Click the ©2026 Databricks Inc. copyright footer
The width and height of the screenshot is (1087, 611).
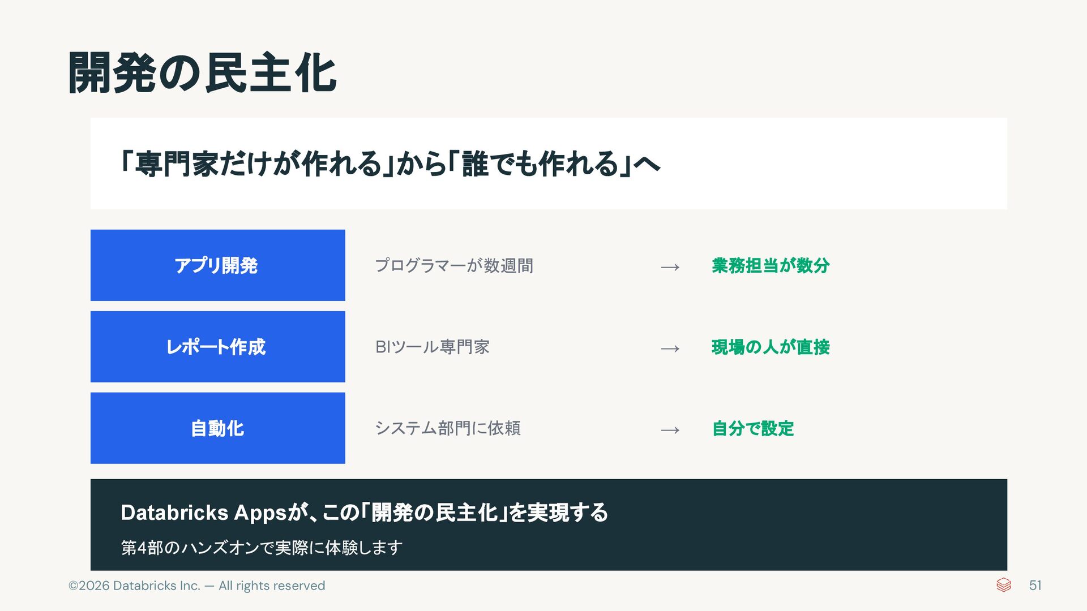click(x=196, y=586)
